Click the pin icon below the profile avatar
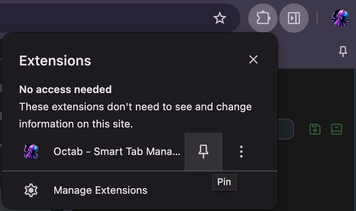The image size is (356, 211). pos(343,52)
